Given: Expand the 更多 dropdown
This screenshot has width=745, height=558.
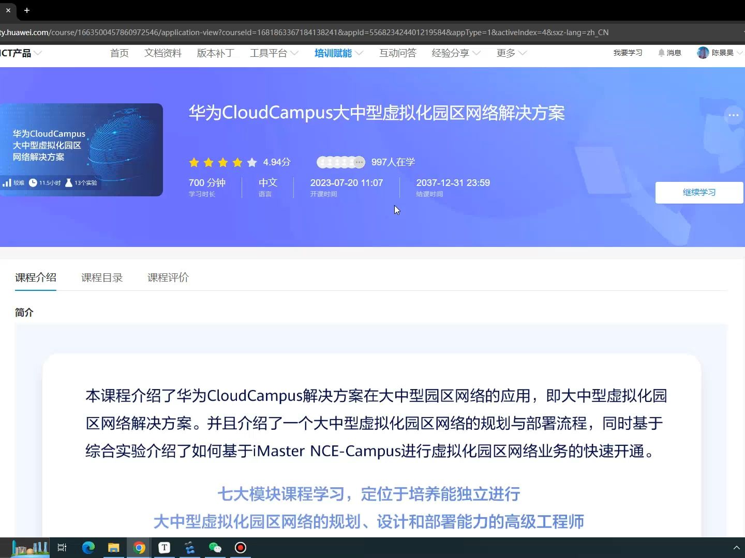Looking at the screenshot, I should pyautogui.click(x=523, y=53).
